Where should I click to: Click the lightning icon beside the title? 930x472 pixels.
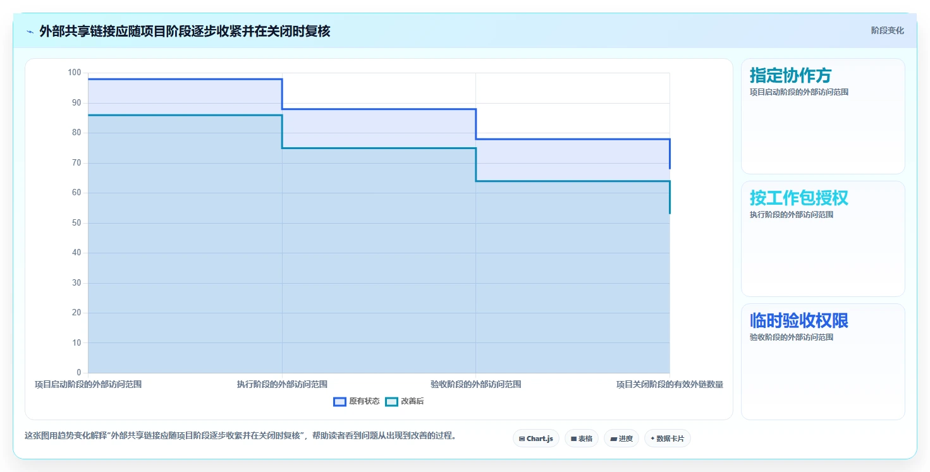(x=30, y=31)
